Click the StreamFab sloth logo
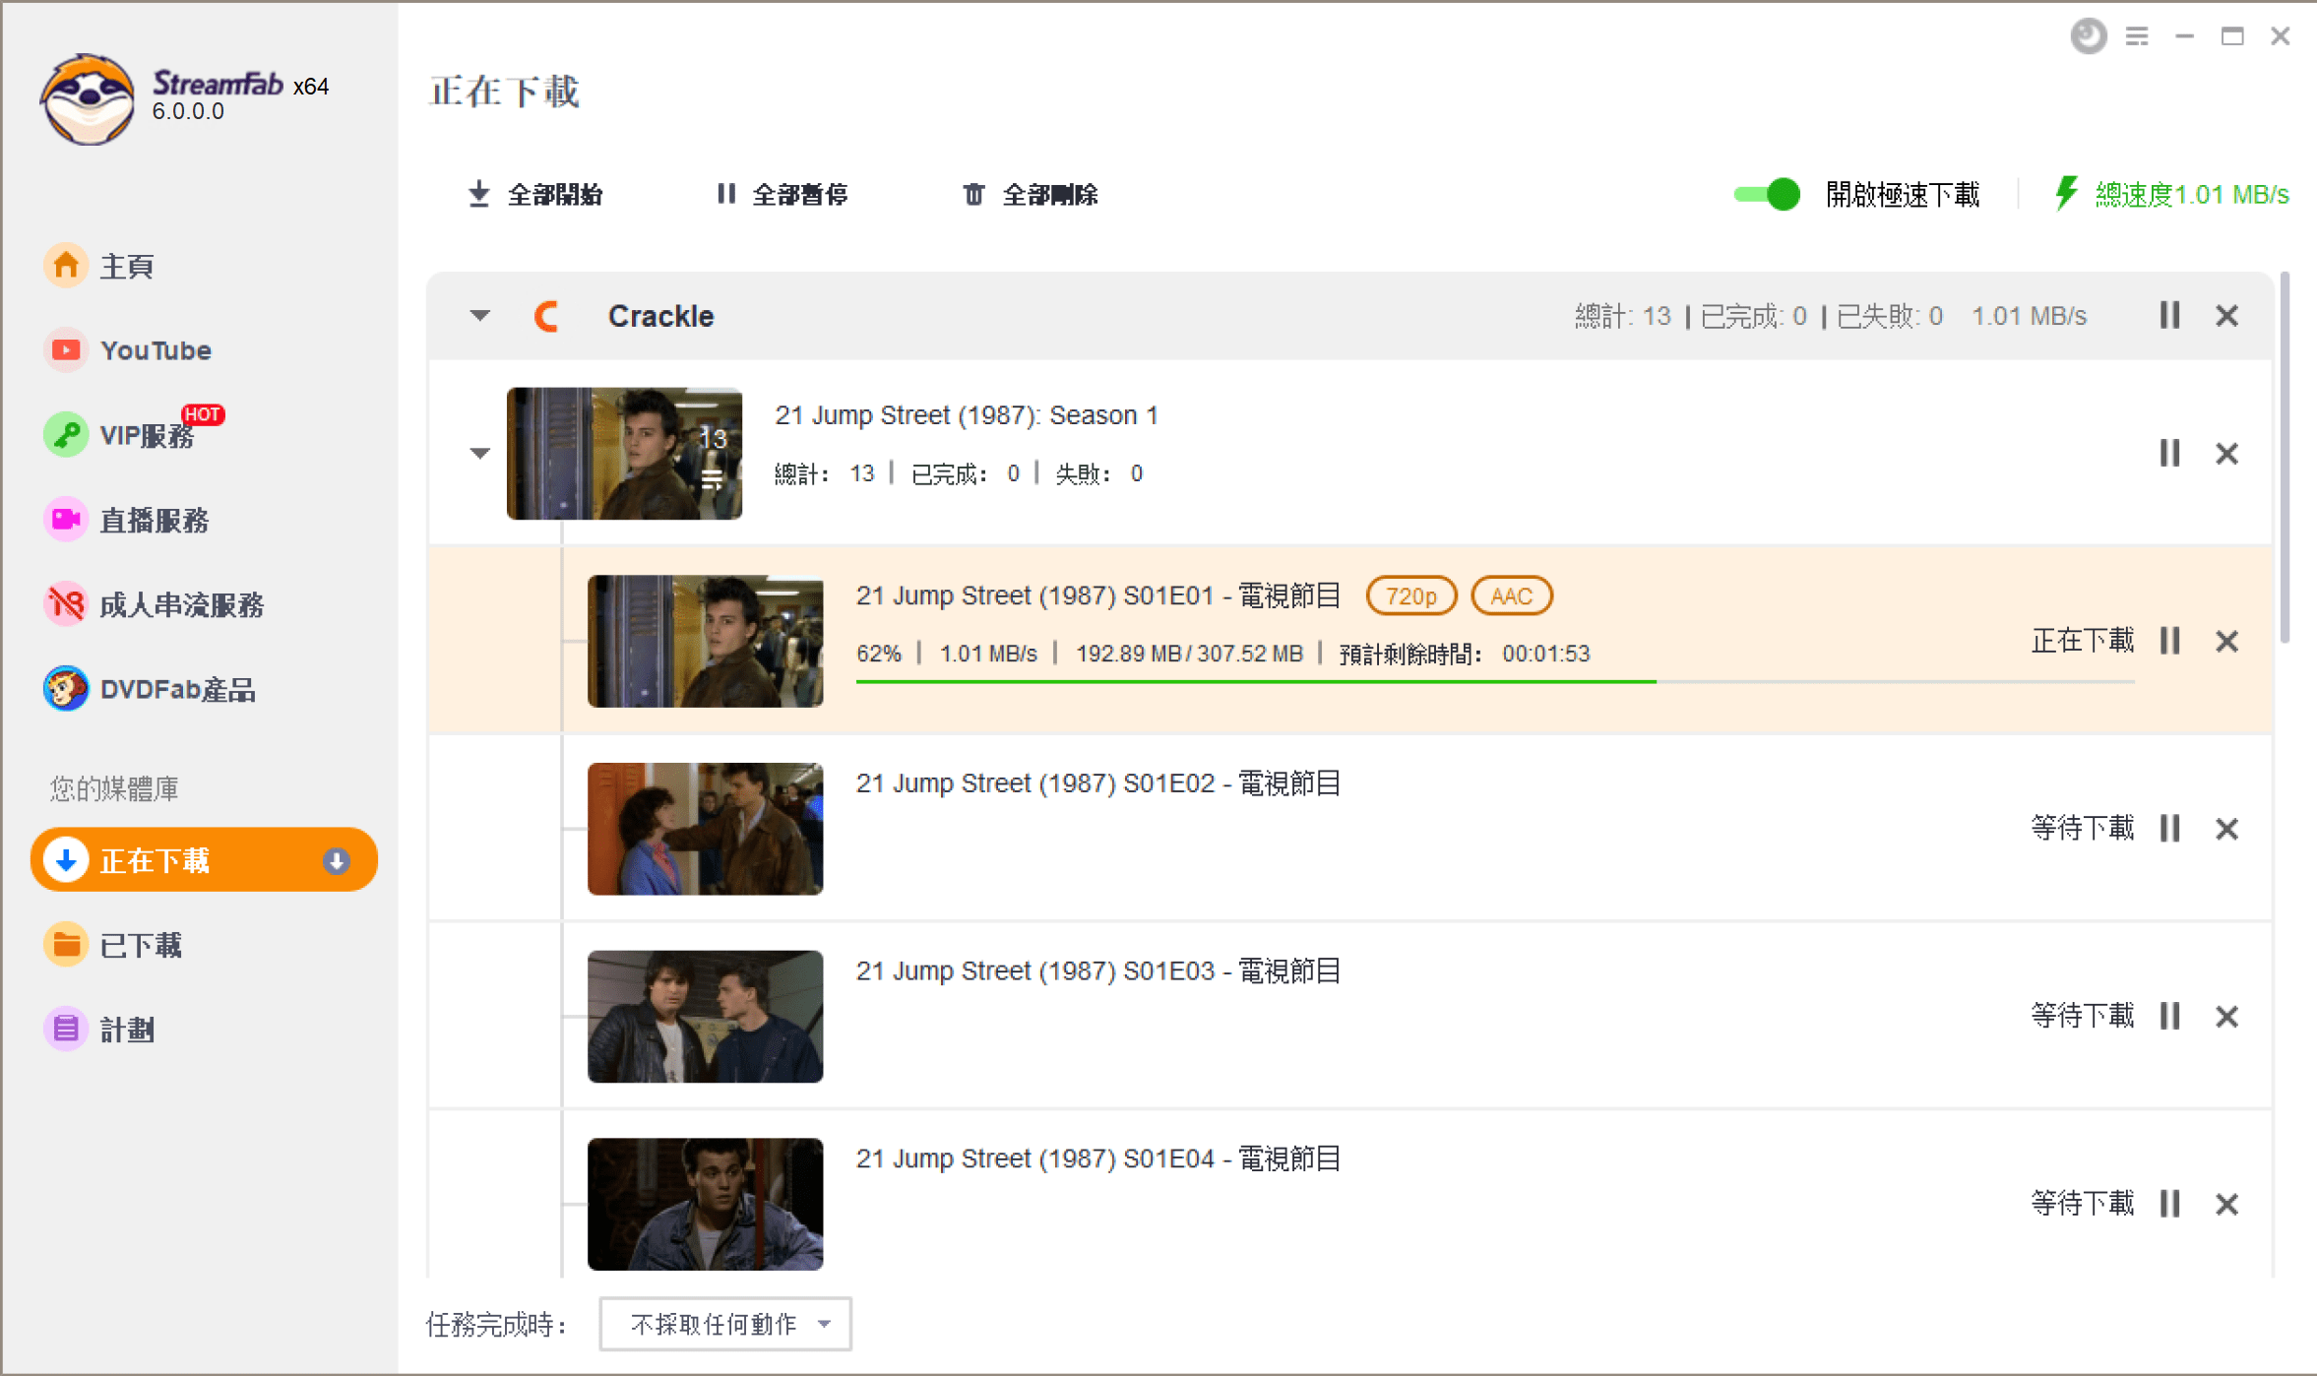2317x1376 pixels. 88,99
